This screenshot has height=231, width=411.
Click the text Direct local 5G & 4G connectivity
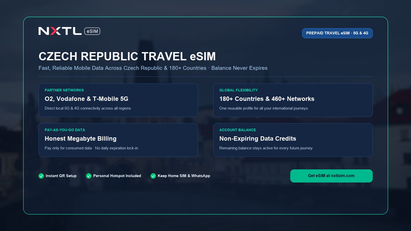tap(88, 108)
